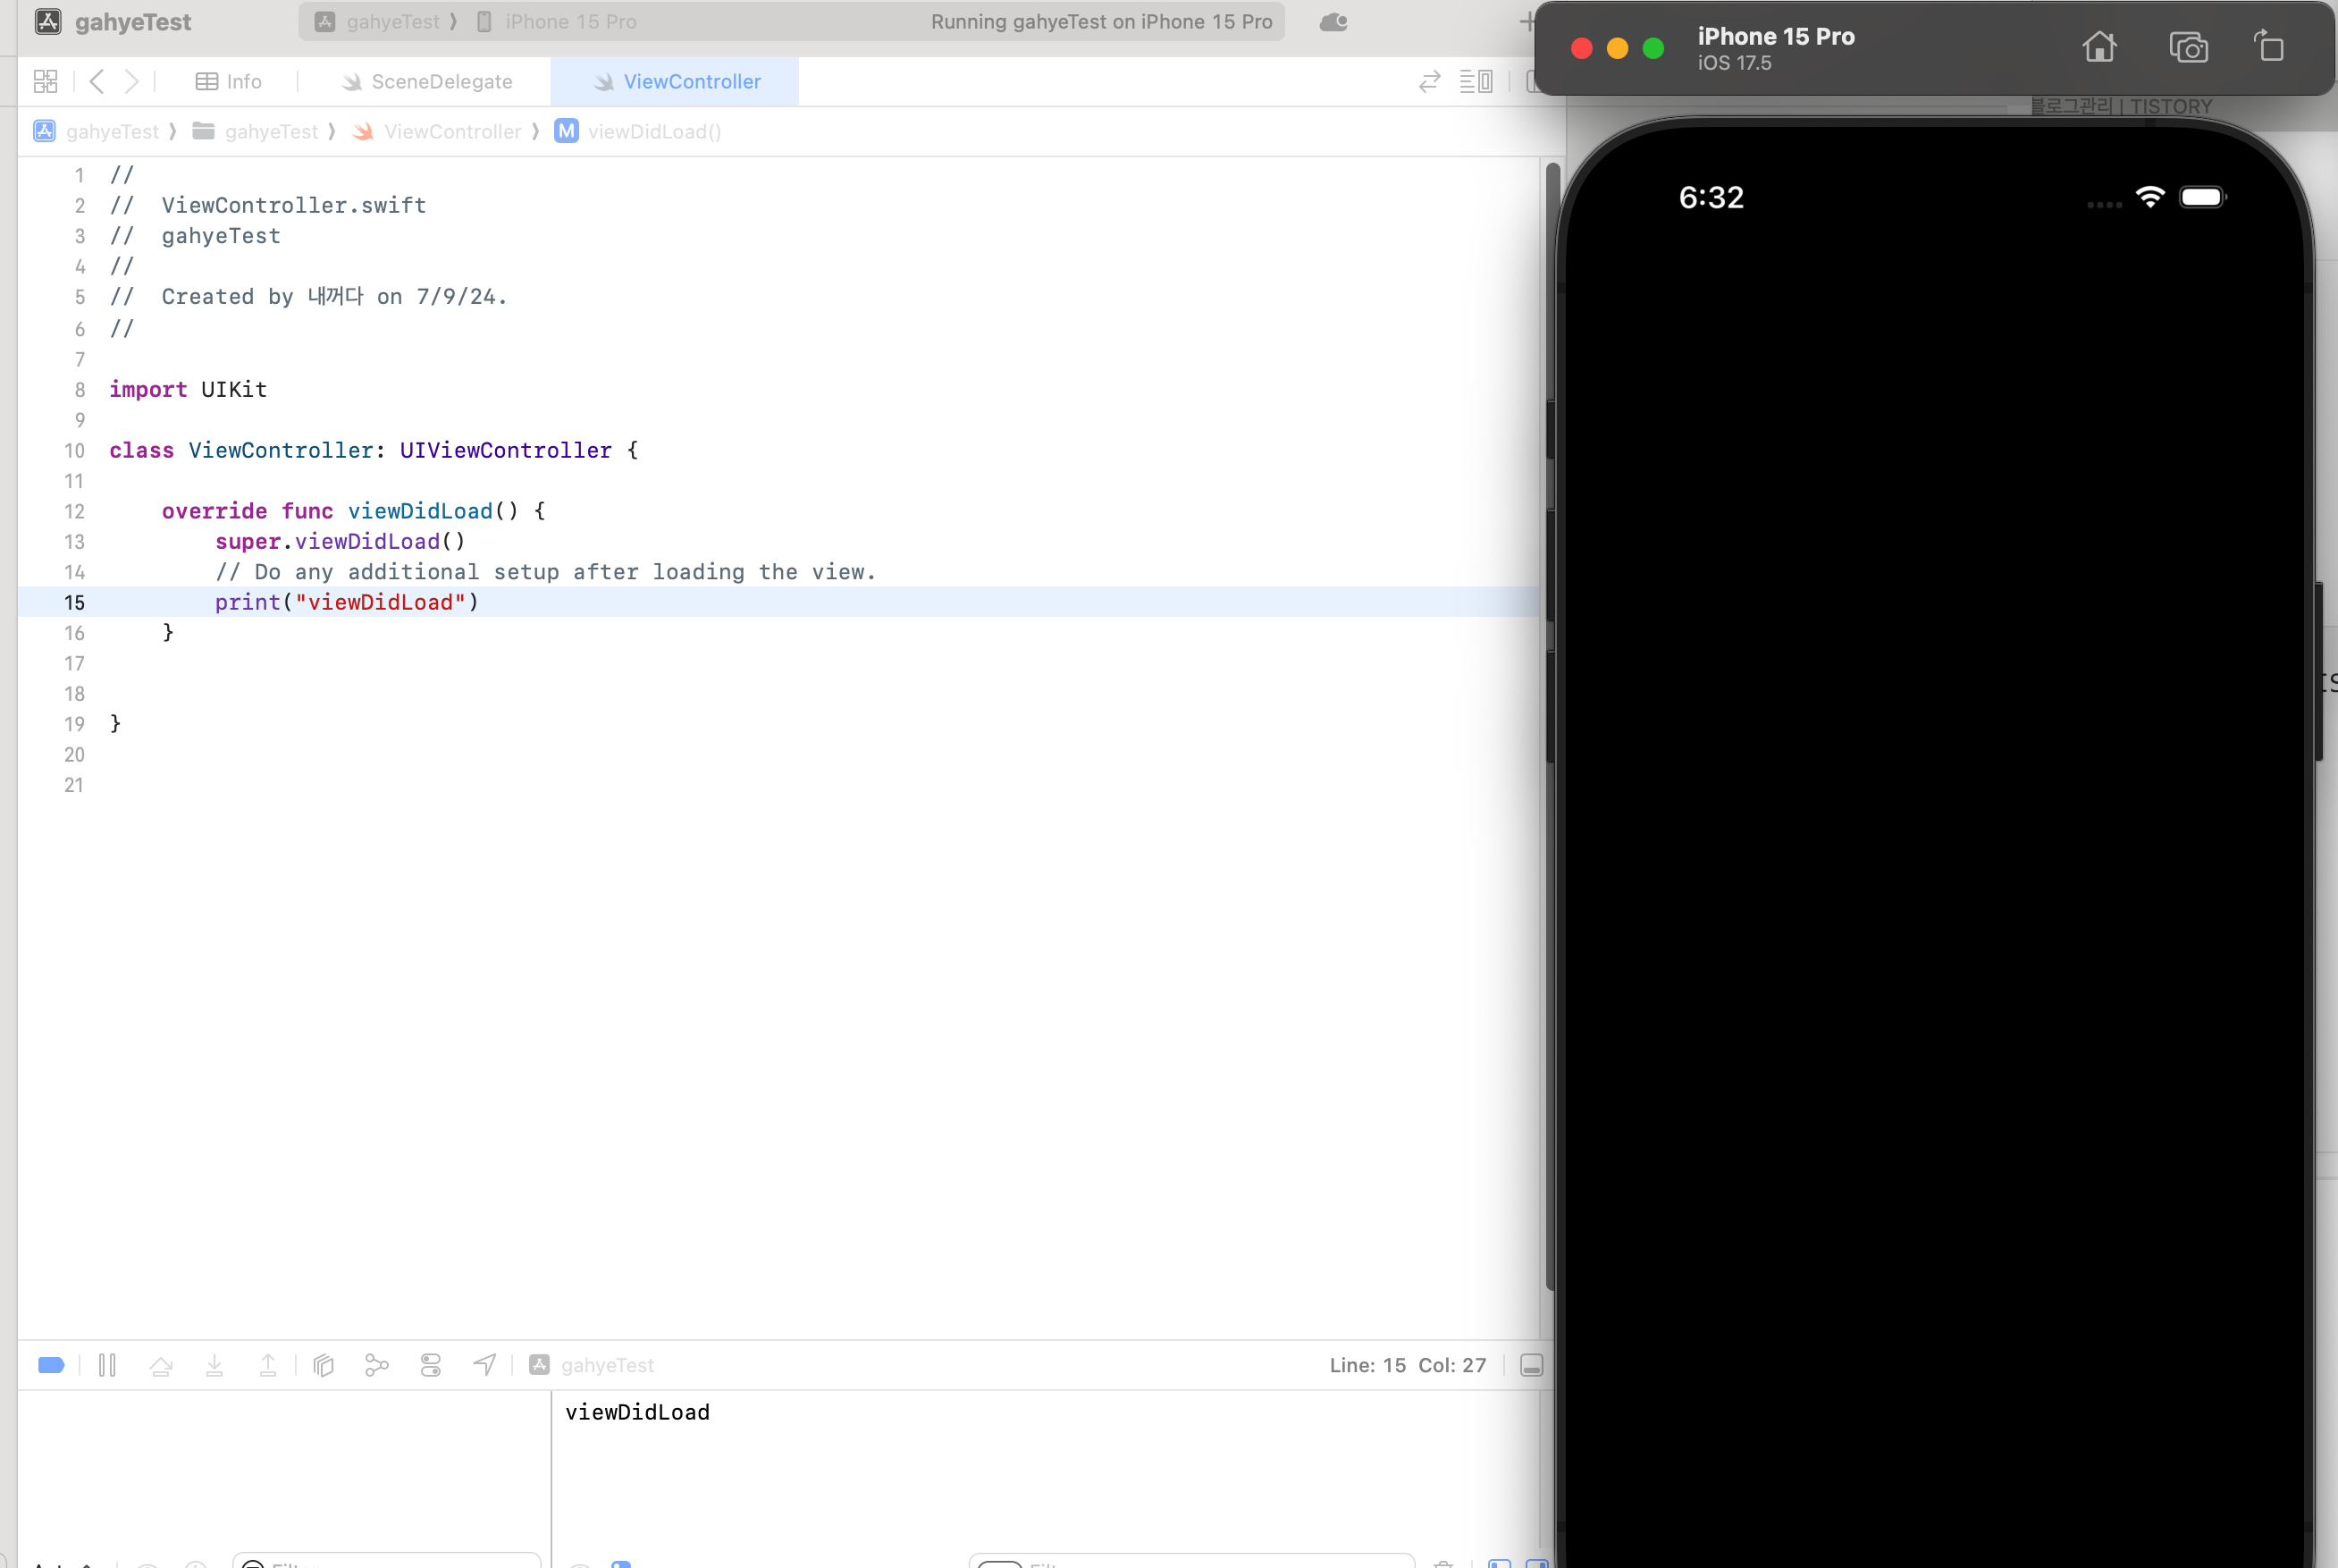Click the Step Into debug icon
Screen dimensions: 2338x1568
click(x=214, y=1365)
